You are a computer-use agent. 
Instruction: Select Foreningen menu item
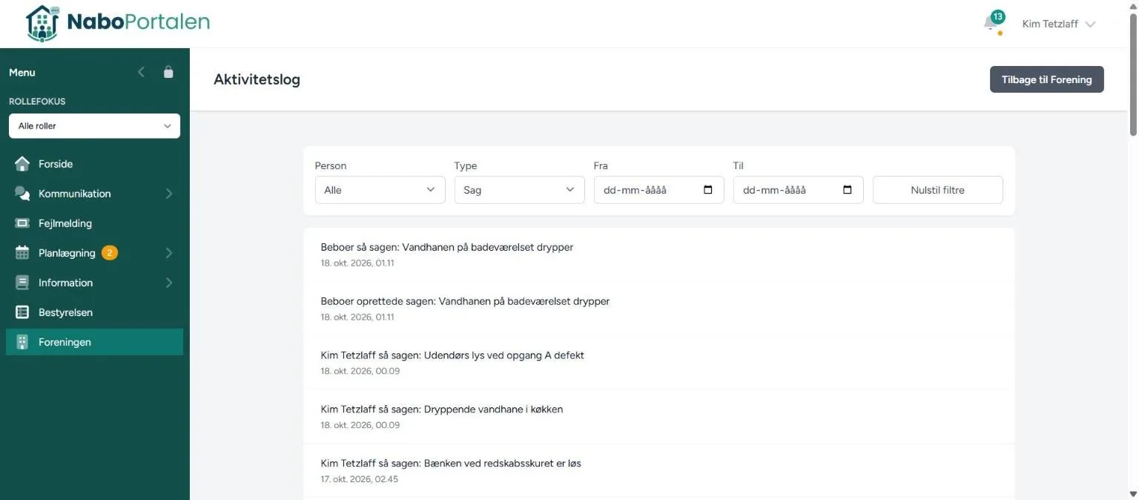click(94, 342)
